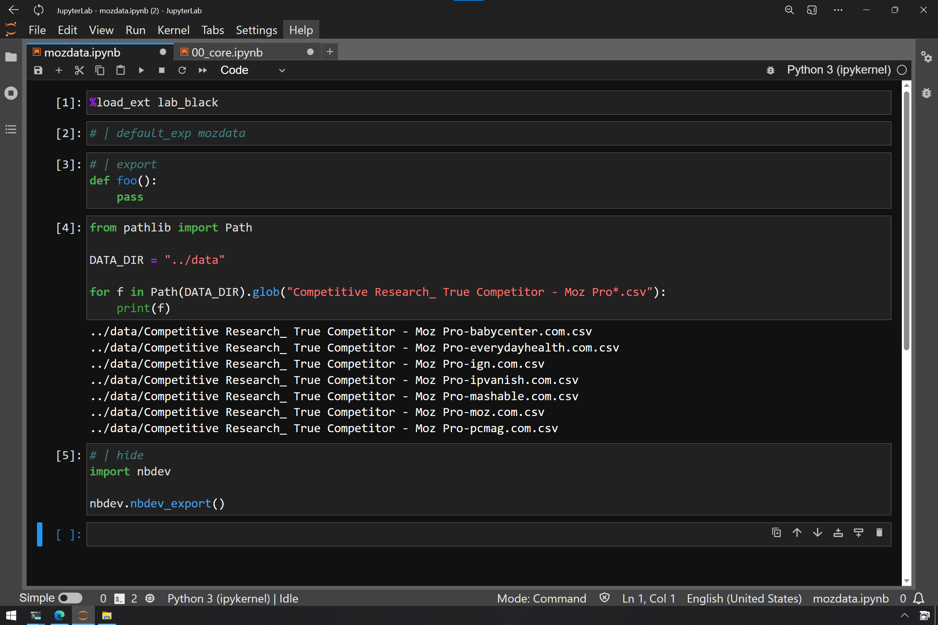Copy the selected cells icon
The height and width of the screenshot is (625, 938).
(100, 70)
